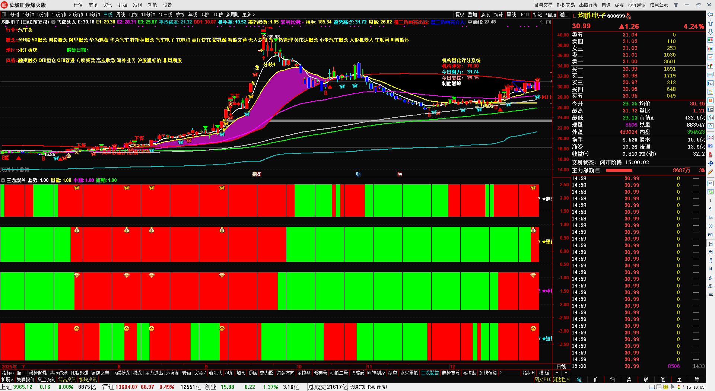Click the +自选 button
This screenshot has width=715, height=391.
coord(551,15)
